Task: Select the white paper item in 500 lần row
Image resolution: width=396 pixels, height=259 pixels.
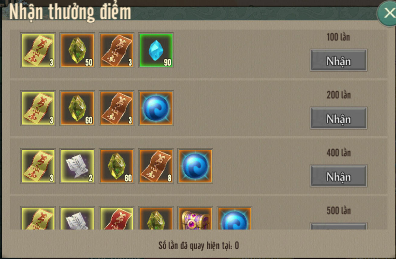Action: point(77,218)
